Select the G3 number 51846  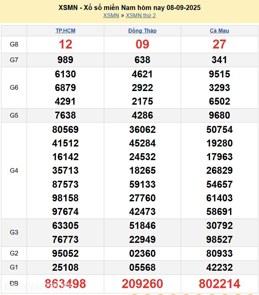[x=142, y=226]
